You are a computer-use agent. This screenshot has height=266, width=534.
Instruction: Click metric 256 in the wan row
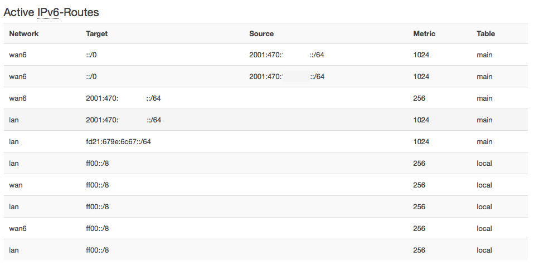(419, 185)
